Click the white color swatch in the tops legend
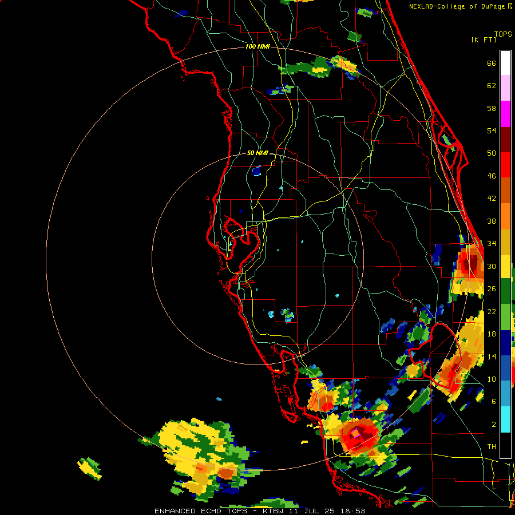 coord(505,63)
